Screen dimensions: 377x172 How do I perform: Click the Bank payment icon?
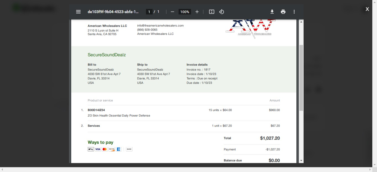[129, 149]
